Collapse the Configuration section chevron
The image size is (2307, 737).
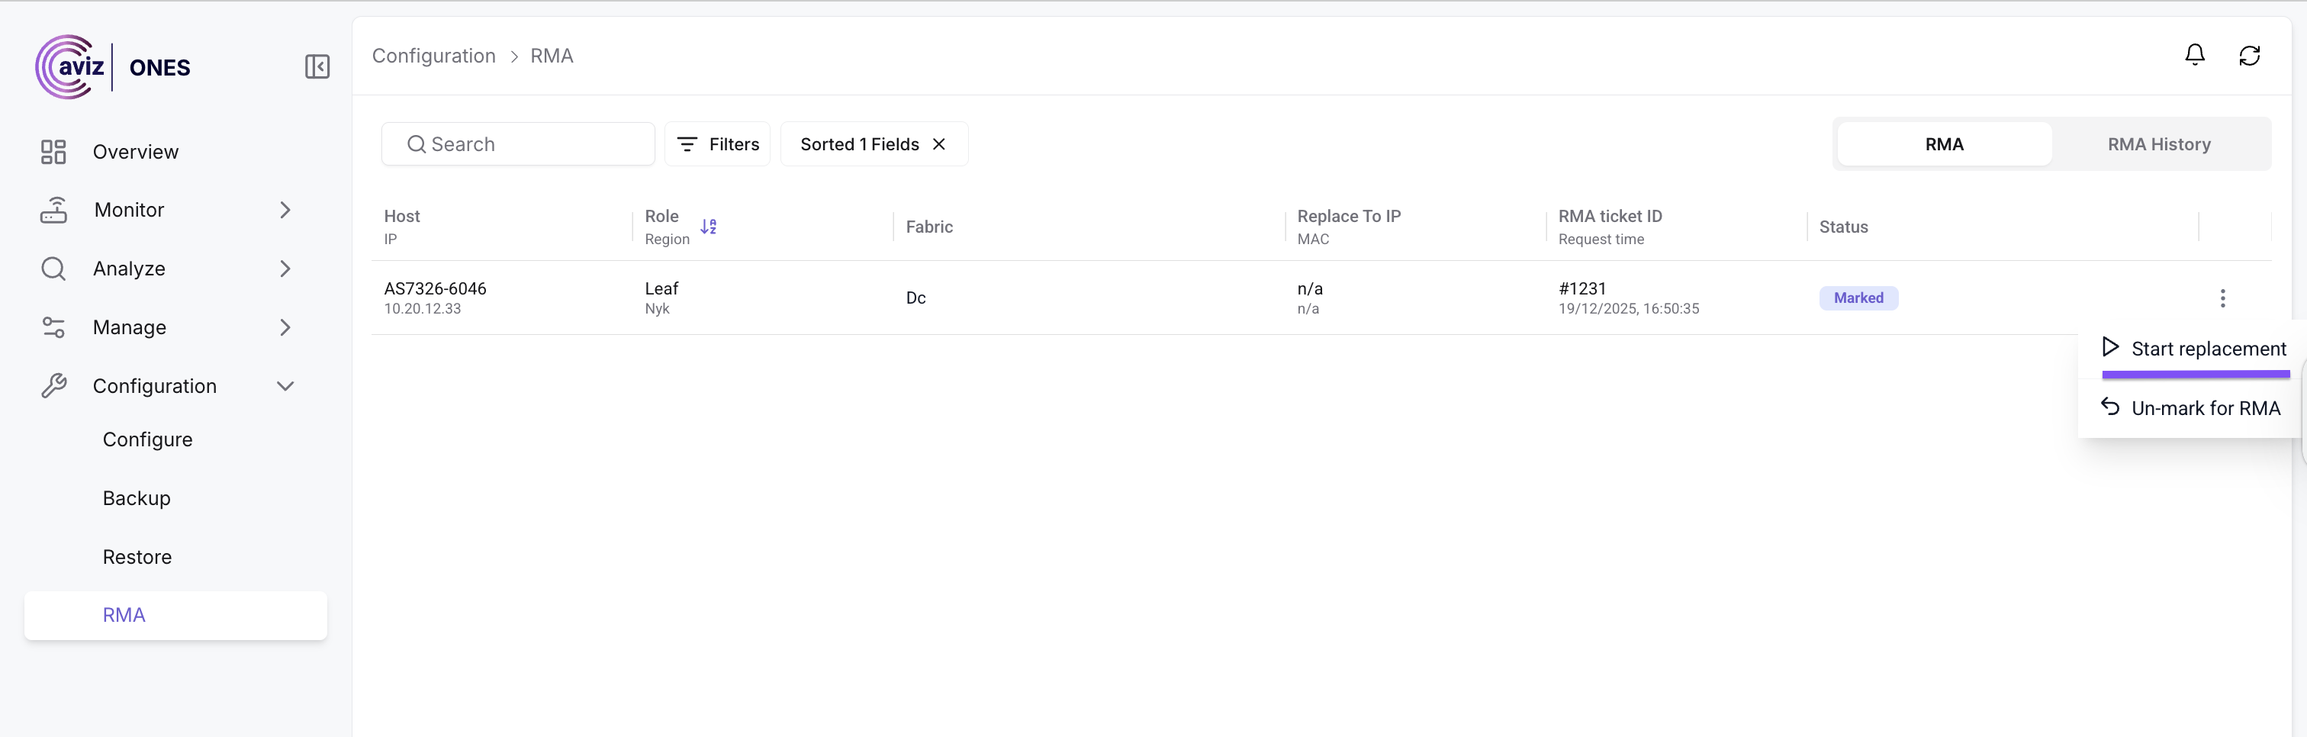pyautogui.click(x=285, y=386)
